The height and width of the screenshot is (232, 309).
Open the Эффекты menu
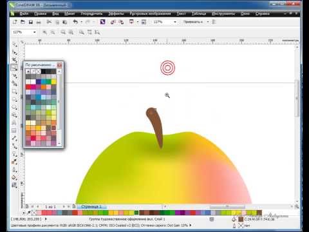(x=116, y=14)
